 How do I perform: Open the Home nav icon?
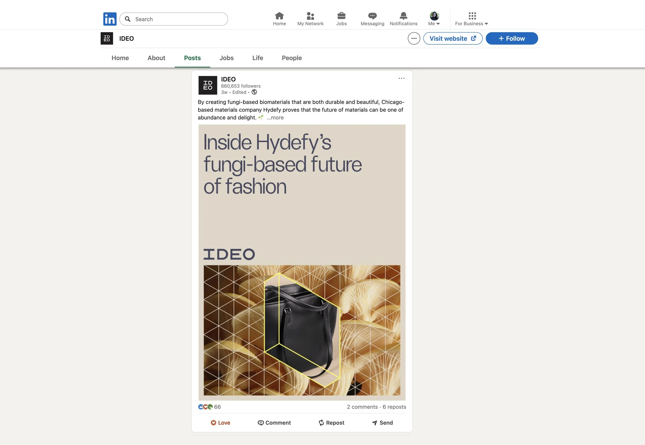click(279, 19)
